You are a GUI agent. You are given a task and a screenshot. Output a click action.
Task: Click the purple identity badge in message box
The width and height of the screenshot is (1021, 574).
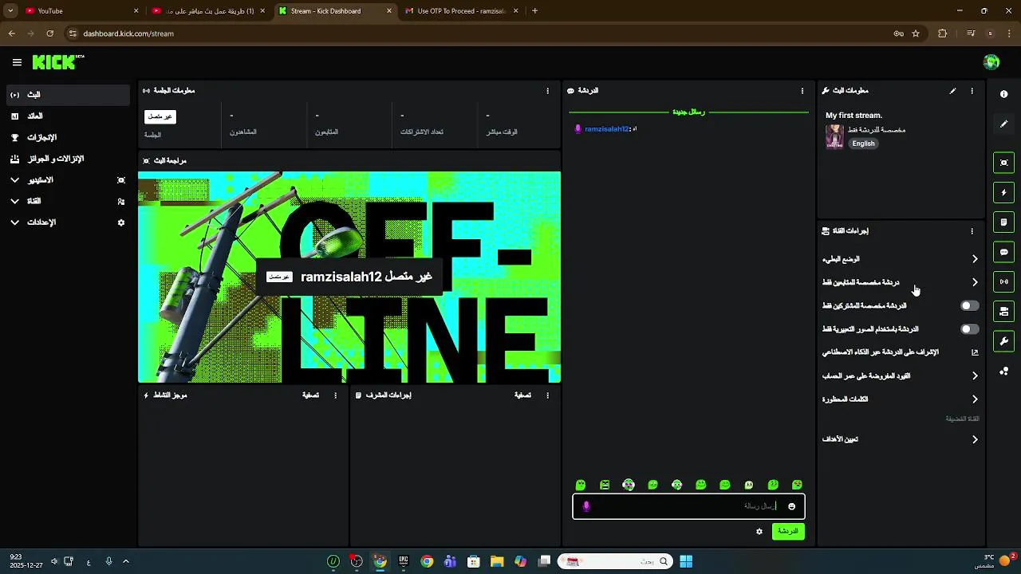(x=586, y=506)
